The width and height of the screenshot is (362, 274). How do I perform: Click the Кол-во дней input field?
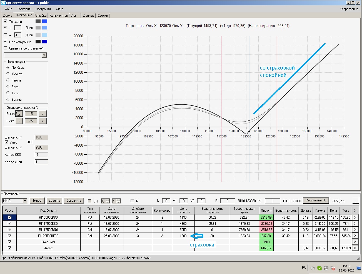(41, 162)
